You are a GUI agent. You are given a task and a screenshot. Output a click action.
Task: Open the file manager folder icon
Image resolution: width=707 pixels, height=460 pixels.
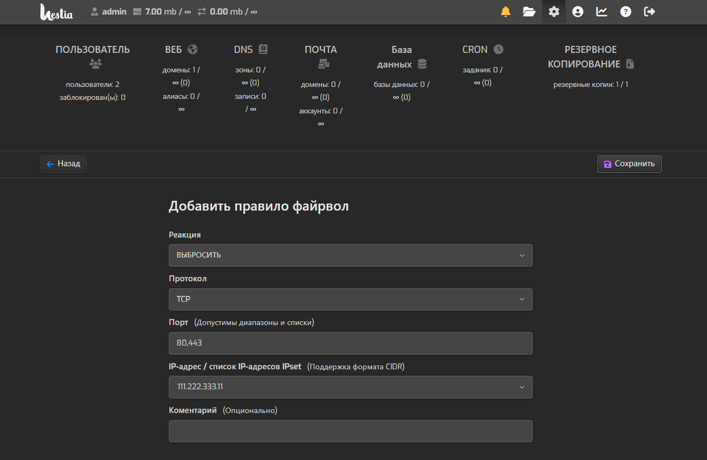coord(529,12)
